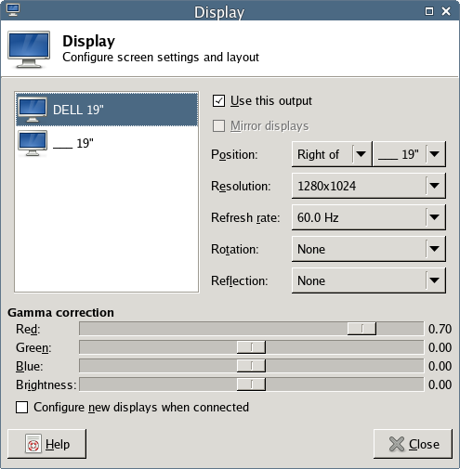
Task: Click the unnamed 19" monitor icon in list
Action: point(33,143)
